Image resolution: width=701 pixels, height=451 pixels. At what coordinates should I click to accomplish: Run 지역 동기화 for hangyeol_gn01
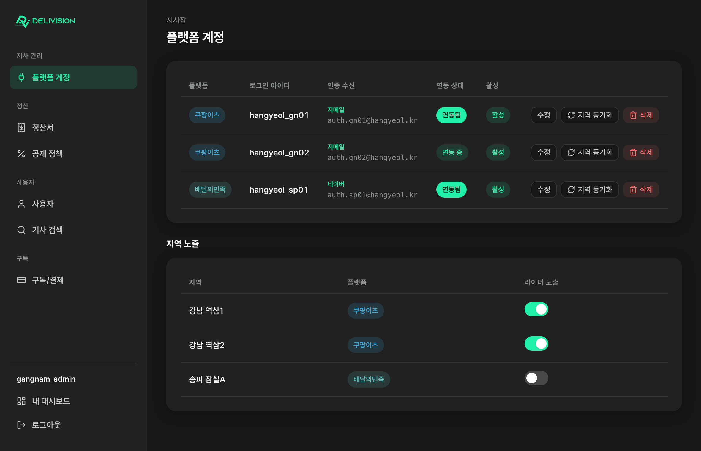point(590,115)
